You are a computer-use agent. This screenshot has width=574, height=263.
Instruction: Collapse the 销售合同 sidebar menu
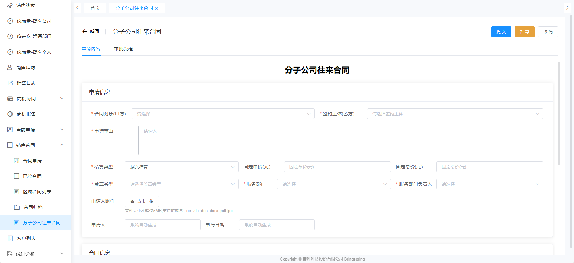(62, 145)
